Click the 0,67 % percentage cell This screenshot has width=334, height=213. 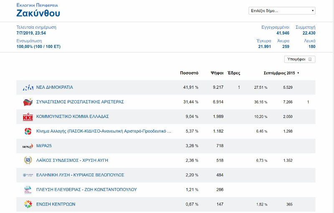click(x=192, y=204)
